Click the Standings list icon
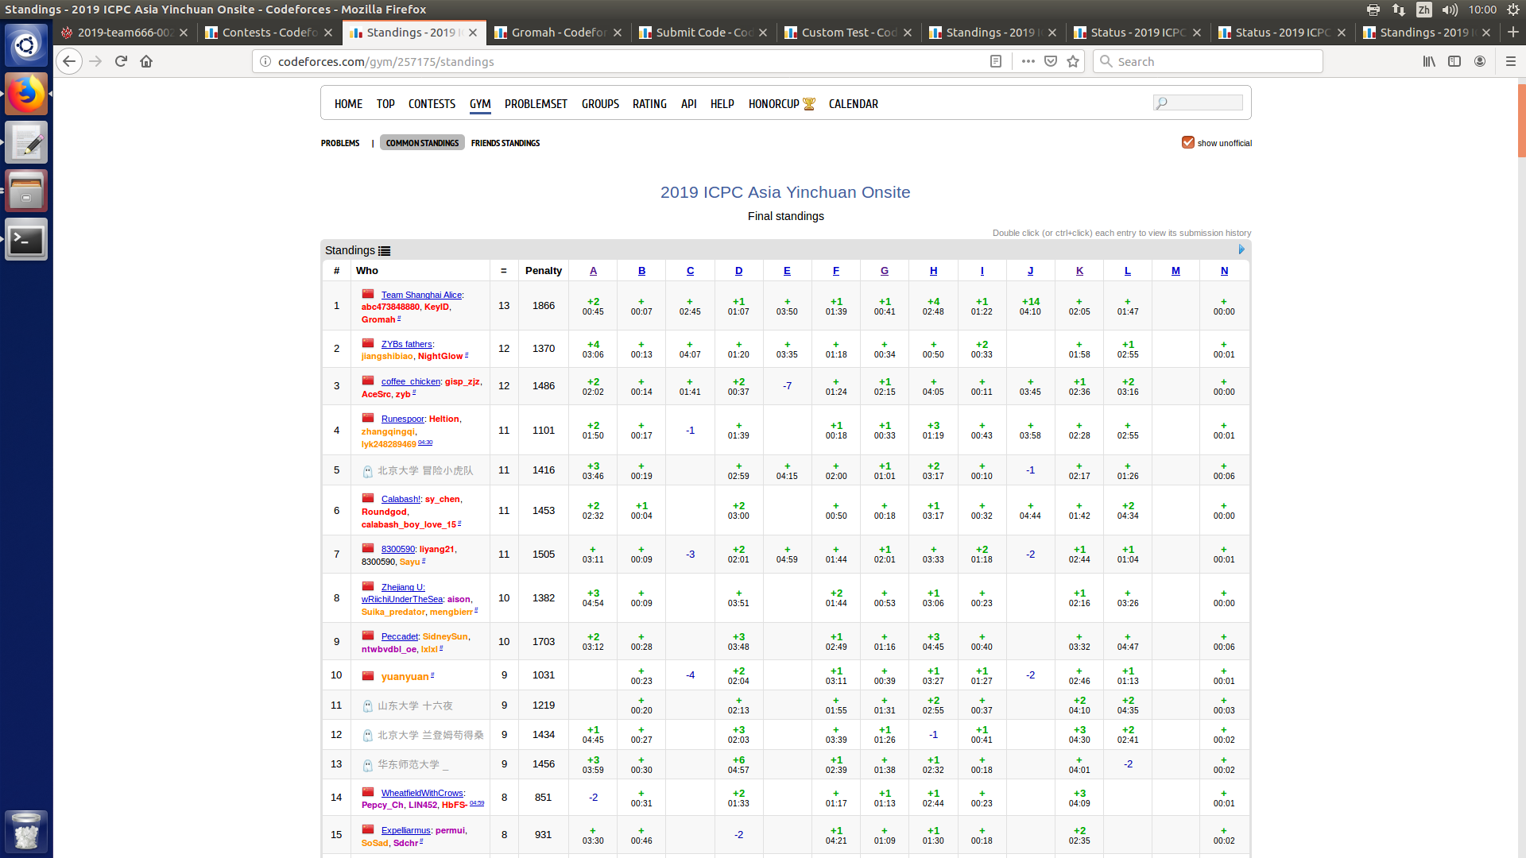 click(x=385, y=251)
